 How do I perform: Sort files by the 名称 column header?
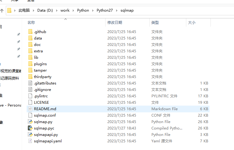[31, 23]
